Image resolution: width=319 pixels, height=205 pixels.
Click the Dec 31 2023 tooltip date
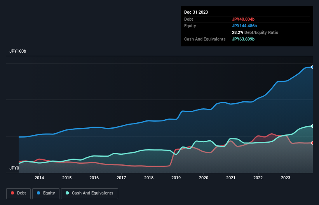click(196, 12)
